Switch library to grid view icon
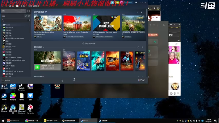The width and height of the screenshot is (219, 123). pyautogui.click(x=28, y=11)
